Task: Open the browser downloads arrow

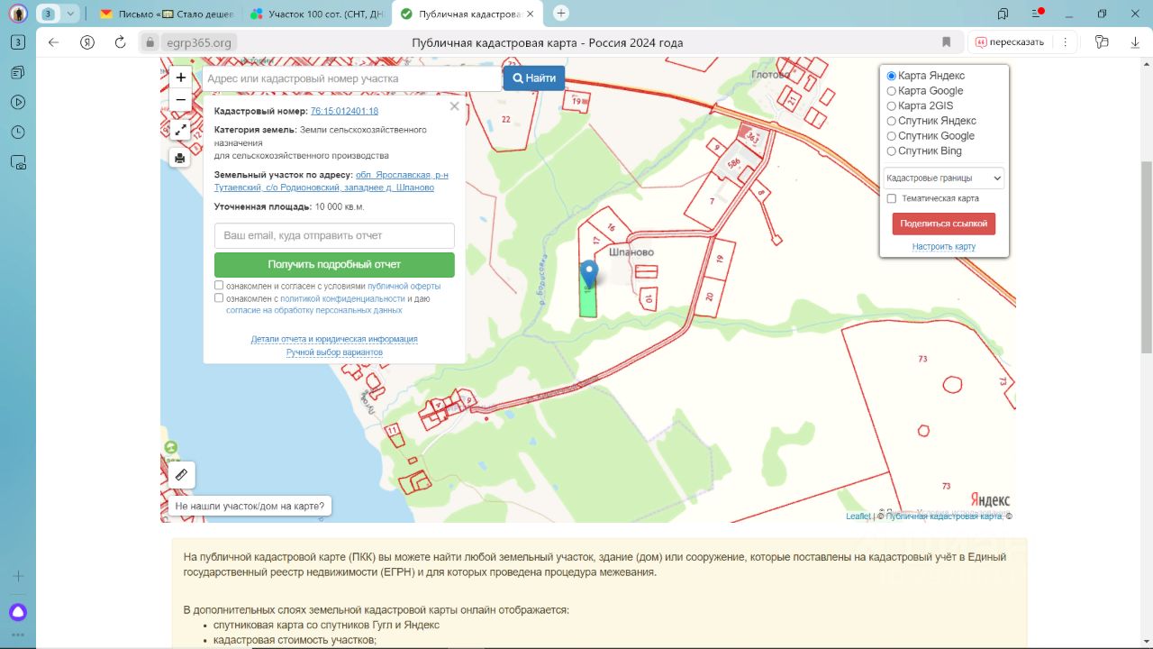Action: [1134, 42]
